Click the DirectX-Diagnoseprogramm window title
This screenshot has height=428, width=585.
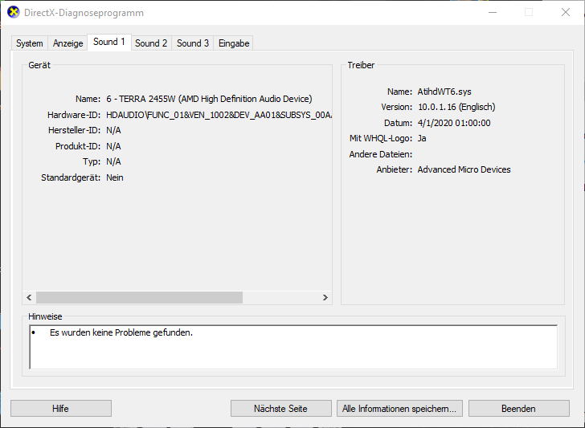84,13
